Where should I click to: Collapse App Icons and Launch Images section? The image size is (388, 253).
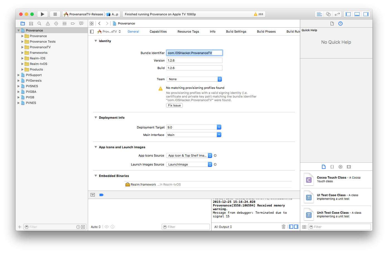click(96, 147)
